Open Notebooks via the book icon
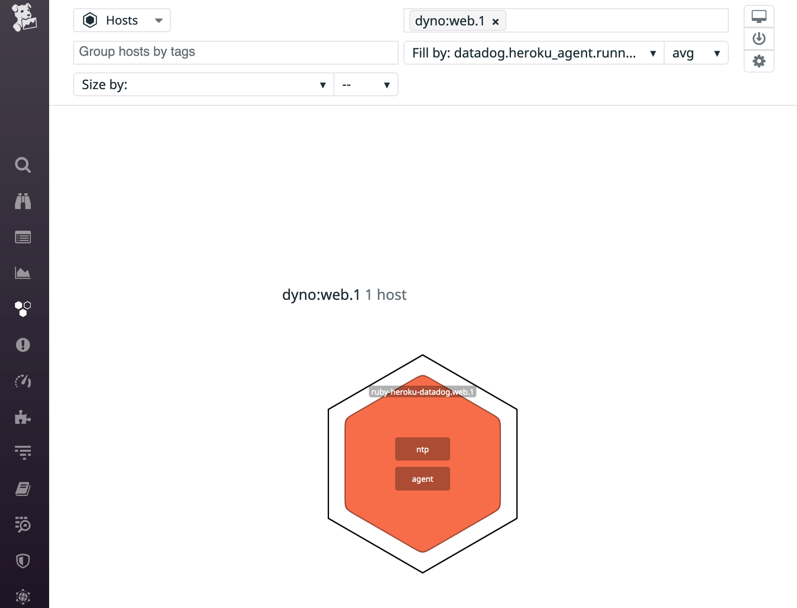Screen dimensions: 797x608 coord(23,489)
